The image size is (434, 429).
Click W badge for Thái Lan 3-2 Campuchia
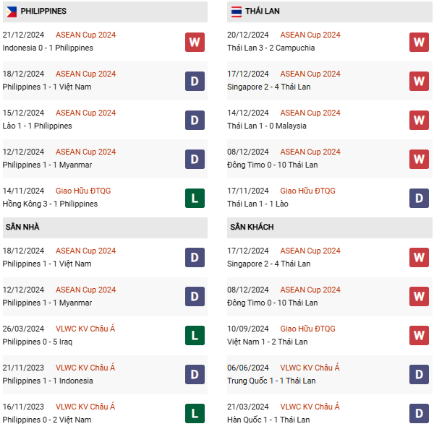point(420,42)
